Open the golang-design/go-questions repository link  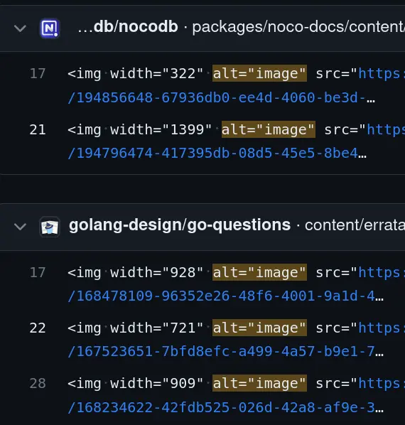[x=180, y=225]
